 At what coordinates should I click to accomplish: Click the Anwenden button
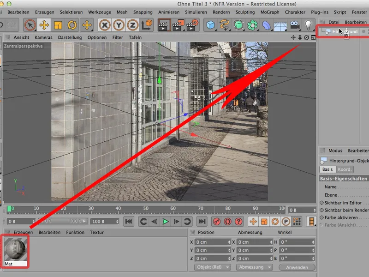tap(297, 267)
